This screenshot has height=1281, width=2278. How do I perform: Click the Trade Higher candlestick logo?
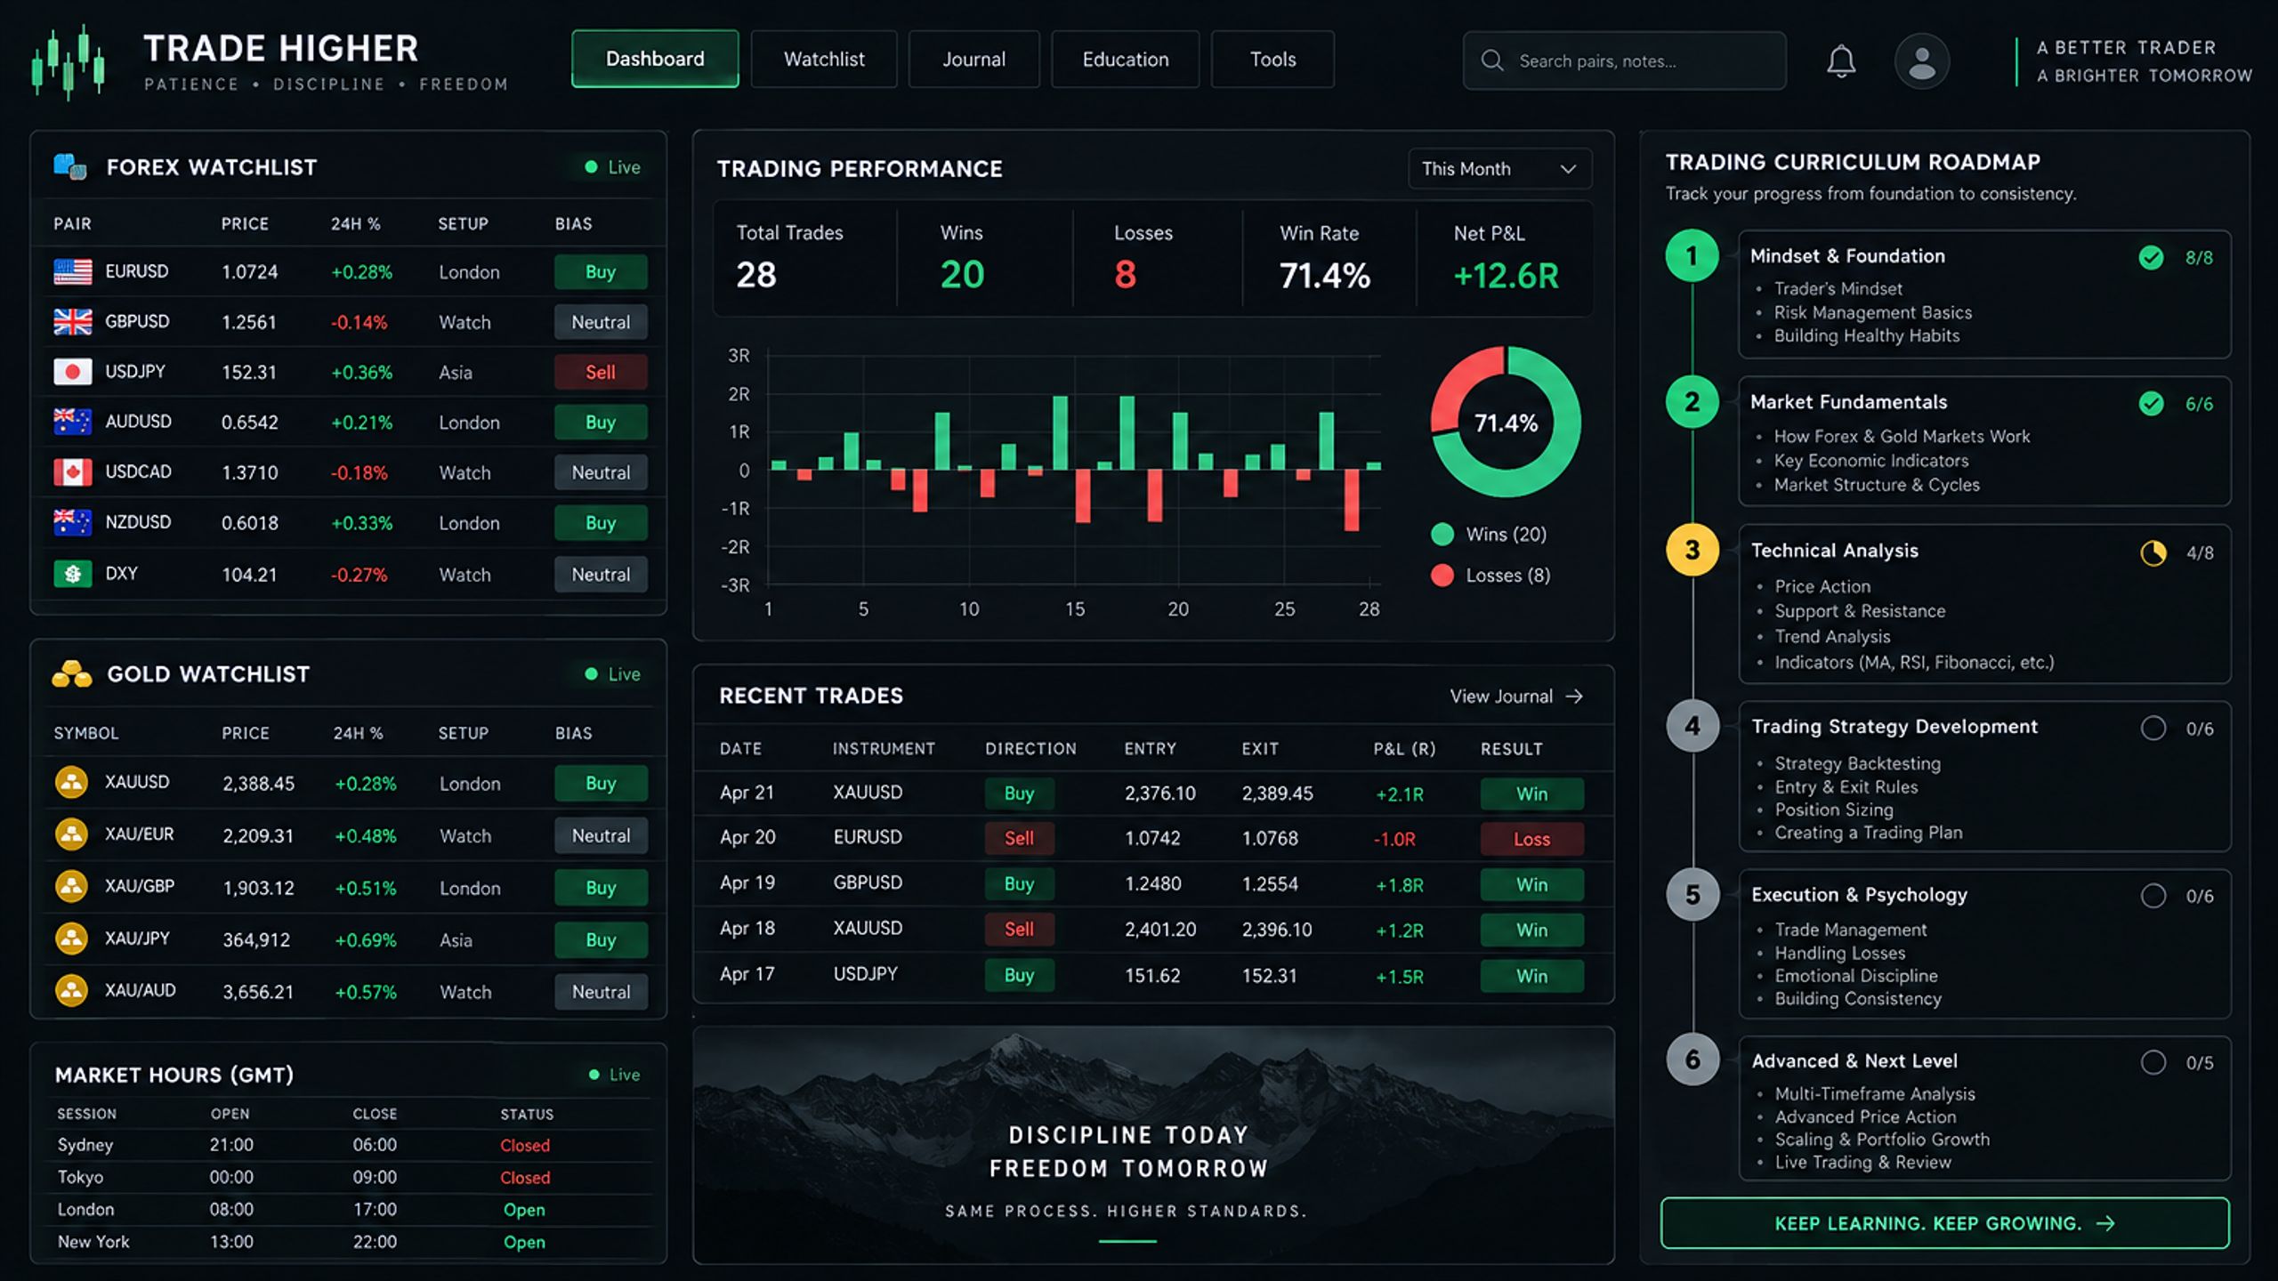(69, 61)
